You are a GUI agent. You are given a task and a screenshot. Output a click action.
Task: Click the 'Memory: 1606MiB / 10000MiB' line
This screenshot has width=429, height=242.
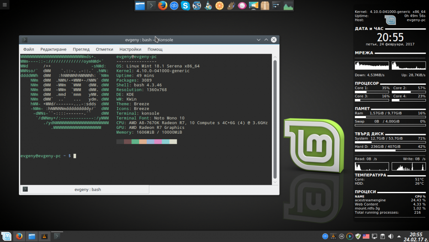[149, 132]
